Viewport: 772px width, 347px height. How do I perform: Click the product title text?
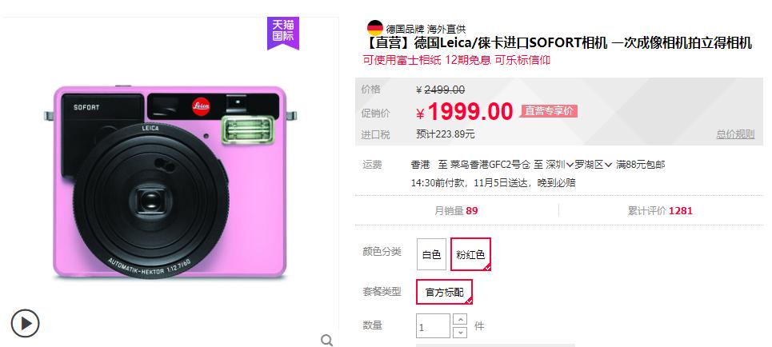click(x=558, y=43)
